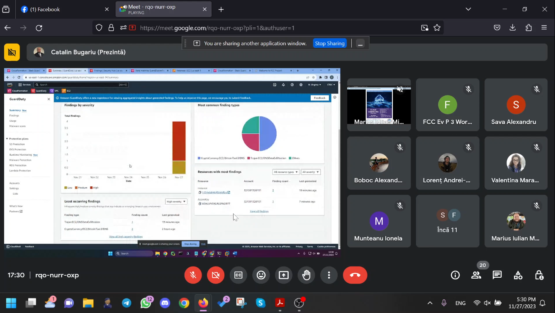
Task: Leave the call with red hang-up button
Action: click(355, 275)
